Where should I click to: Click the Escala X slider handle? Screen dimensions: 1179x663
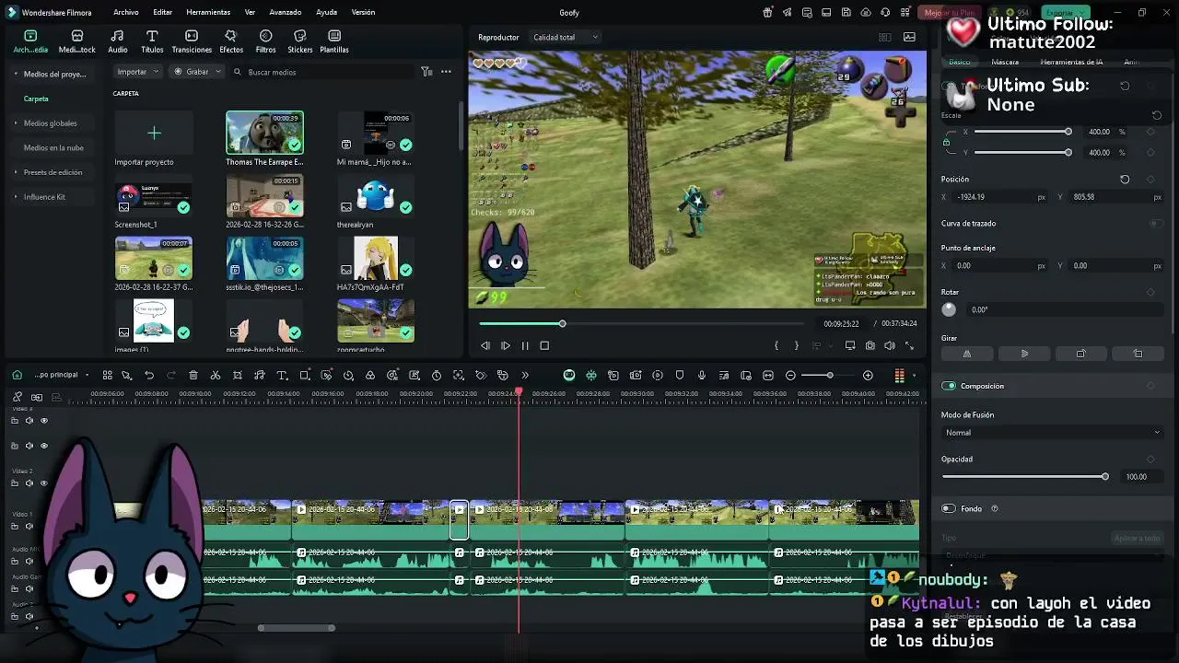coord(1068,132)
